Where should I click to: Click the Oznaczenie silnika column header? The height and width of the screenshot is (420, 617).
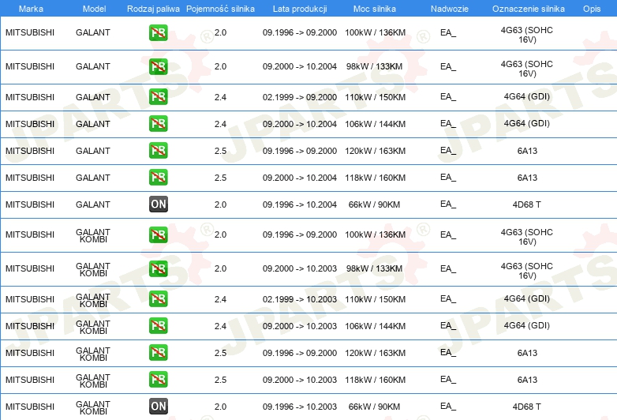coord(529,9)
